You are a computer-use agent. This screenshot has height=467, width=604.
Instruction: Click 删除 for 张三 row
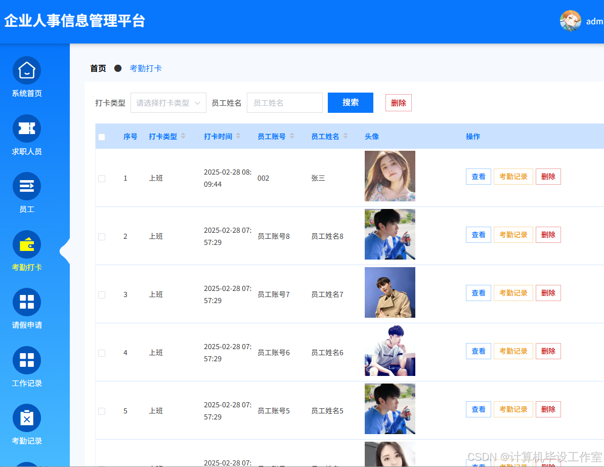click(x=548, y=177)
